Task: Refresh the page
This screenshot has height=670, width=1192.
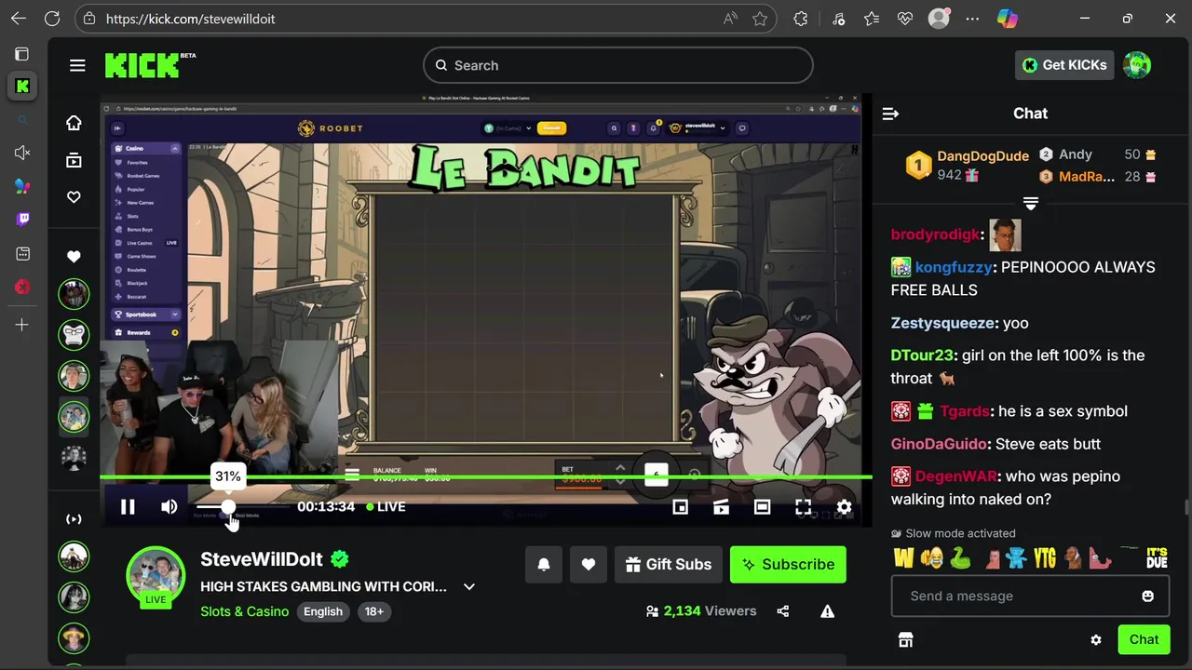Action: tap(52, 19)
